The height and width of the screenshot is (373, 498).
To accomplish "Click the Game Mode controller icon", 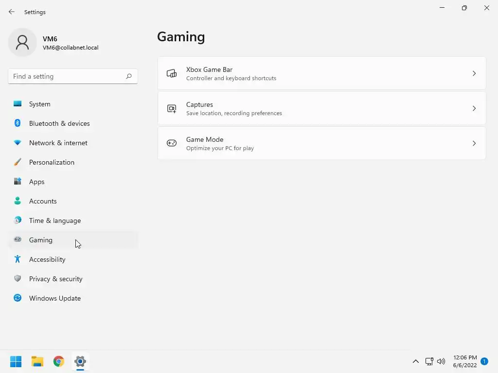I will (172, 143).
